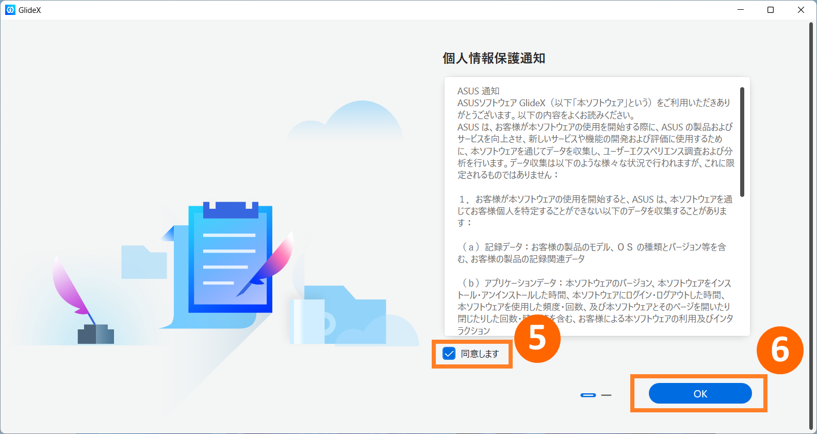
Task: Click the orange number 5 badge
Action: [537, 339]
